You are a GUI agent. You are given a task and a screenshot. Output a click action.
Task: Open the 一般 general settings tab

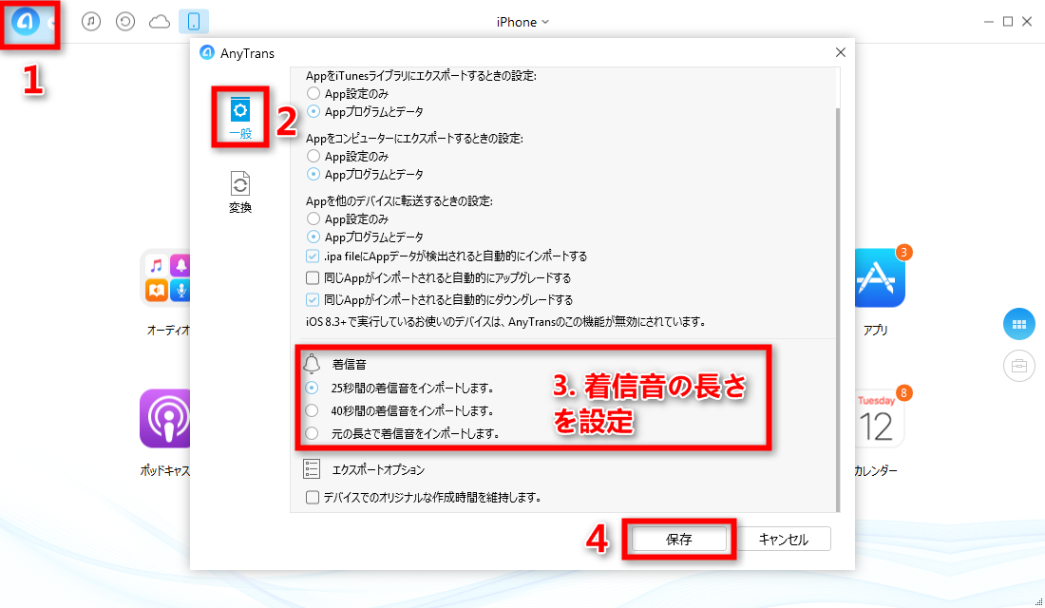(x=240, y=118)
